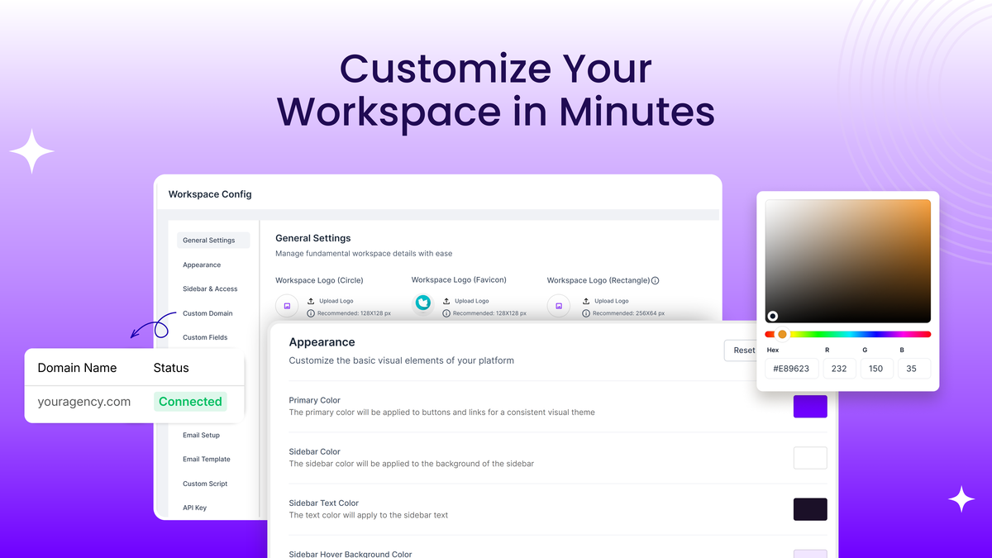The image size is (992, 558).
Task: Click the Upload Logo link for the Favicon
Action: (x=474, y=300)
